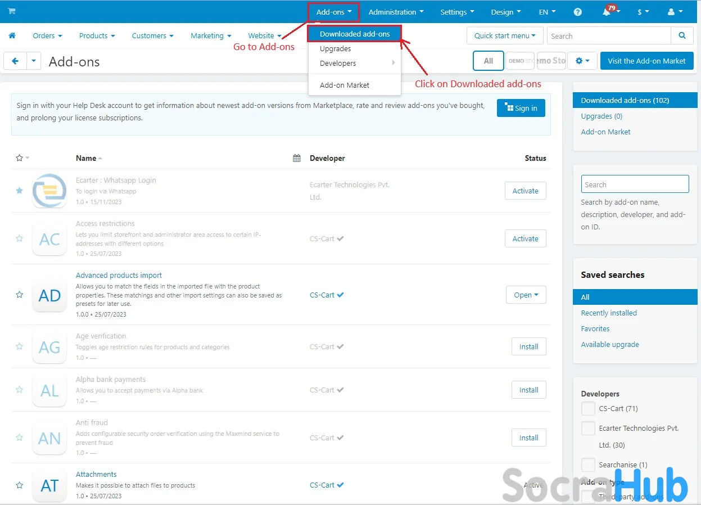Click the AT icon for Attachments
This screenshot has width=701, height=505.
coord(49,485)
